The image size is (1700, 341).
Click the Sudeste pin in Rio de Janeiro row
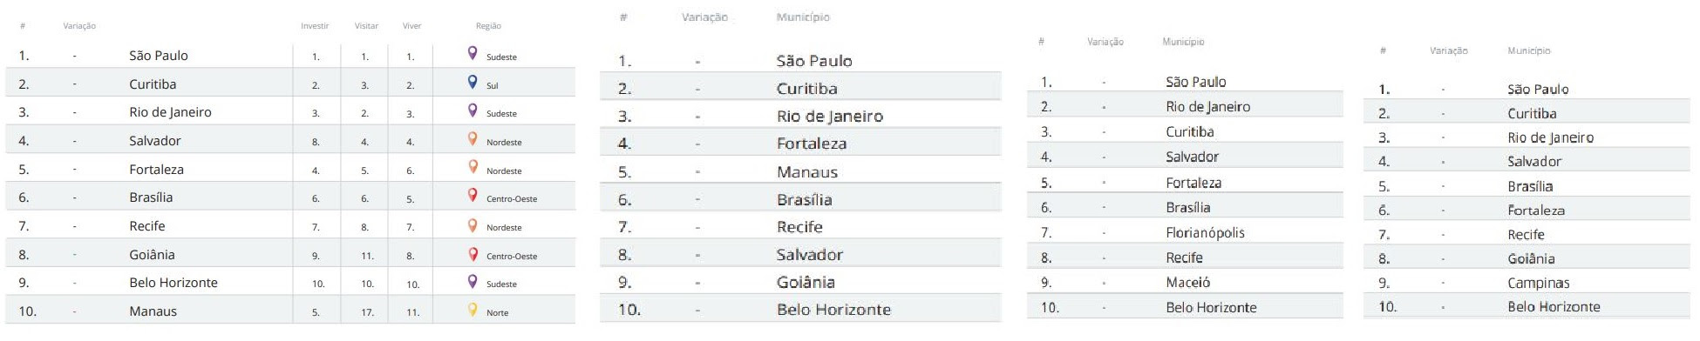click(x=473, y=110)
